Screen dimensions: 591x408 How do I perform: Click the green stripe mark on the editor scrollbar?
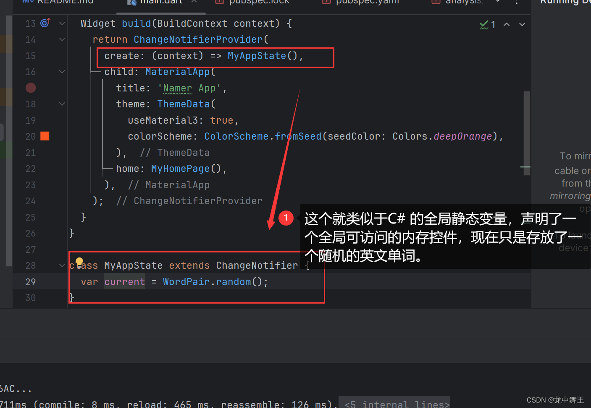tap(525, 167)
